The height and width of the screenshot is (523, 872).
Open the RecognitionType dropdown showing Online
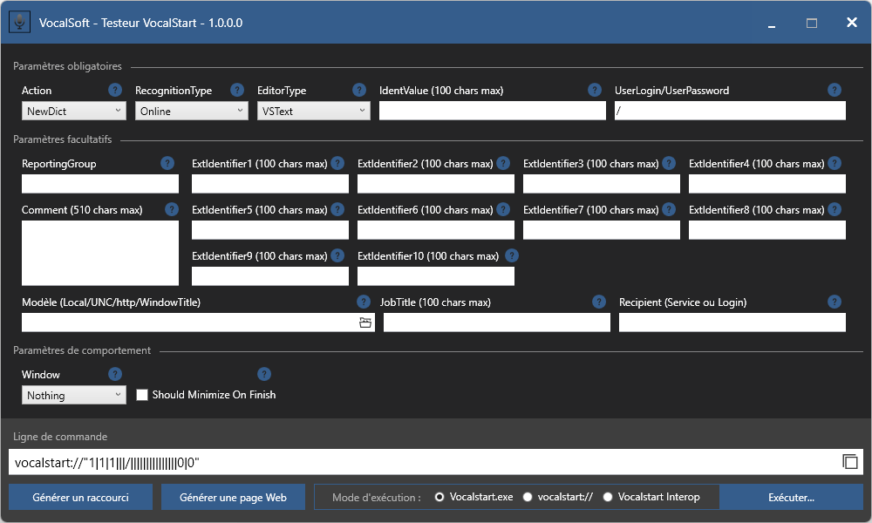pyautogui.click(x=191, y=111)
